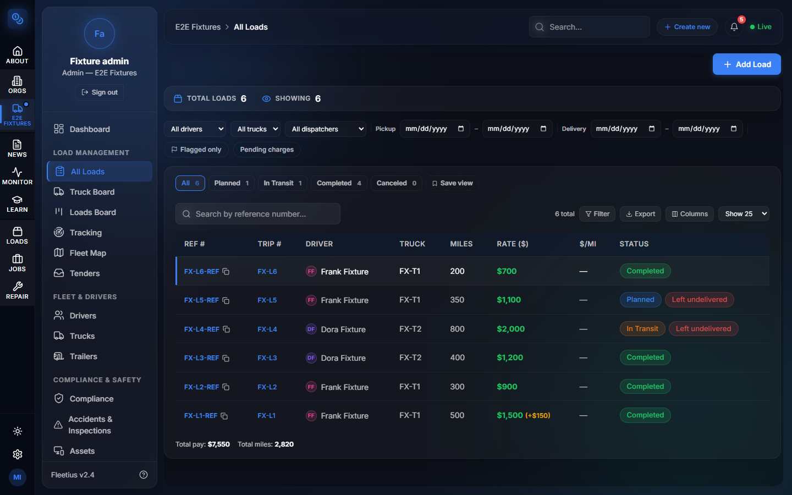Copy reference FX-L4-REF
792x495 pixels.
(x=226, y=329)
